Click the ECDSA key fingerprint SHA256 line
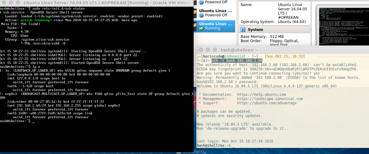 coord(277,69)
